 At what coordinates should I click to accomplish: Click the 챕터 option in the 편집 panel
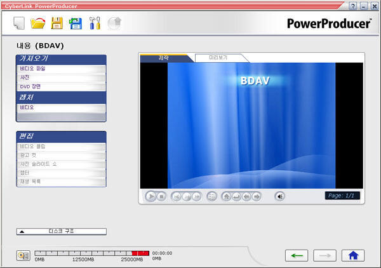(61, 173)
